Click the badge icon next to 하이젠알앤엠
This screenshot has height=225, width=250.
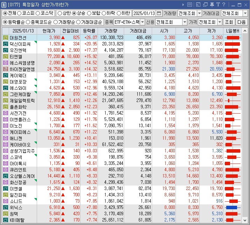(x=6, y=69)
